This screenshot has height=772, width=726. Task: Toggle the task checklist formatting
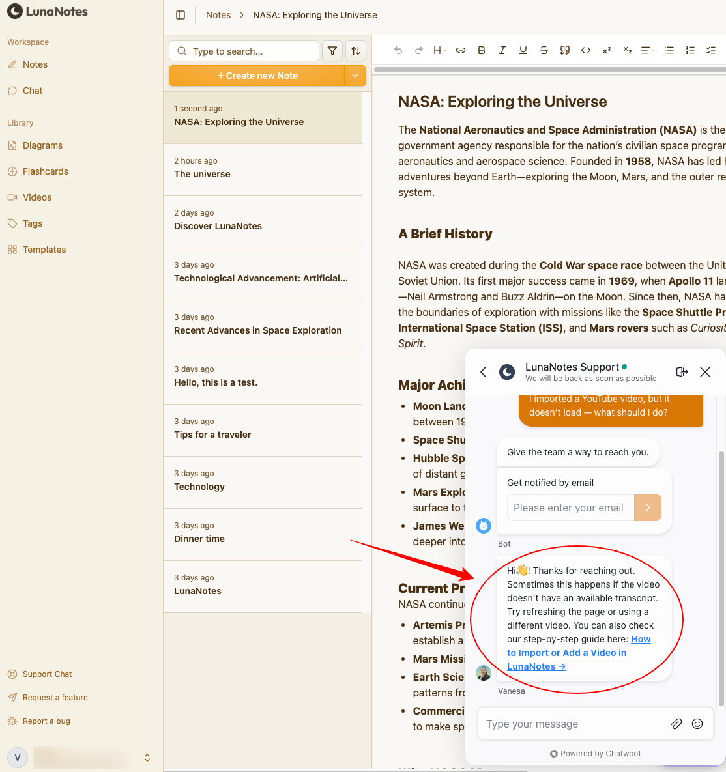711,50
